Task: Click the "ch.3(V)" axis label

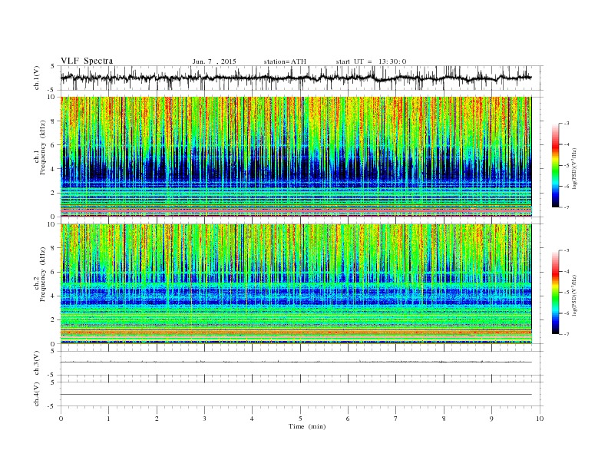Action: coord(36,363)
